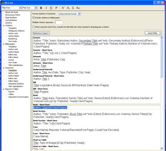Toggle Underline formatting in the toolbar
Screen dimensions: 166x151
click(51, 8)
